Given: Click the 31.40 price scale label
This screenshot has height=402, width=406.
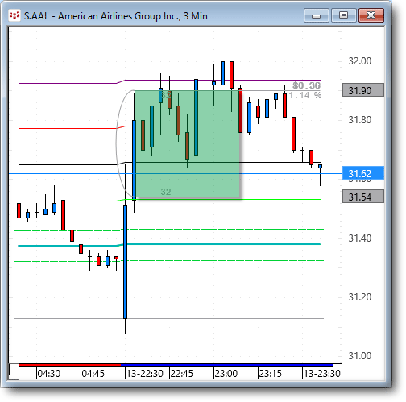Looking at the screenshot, I should click(360, 238).
